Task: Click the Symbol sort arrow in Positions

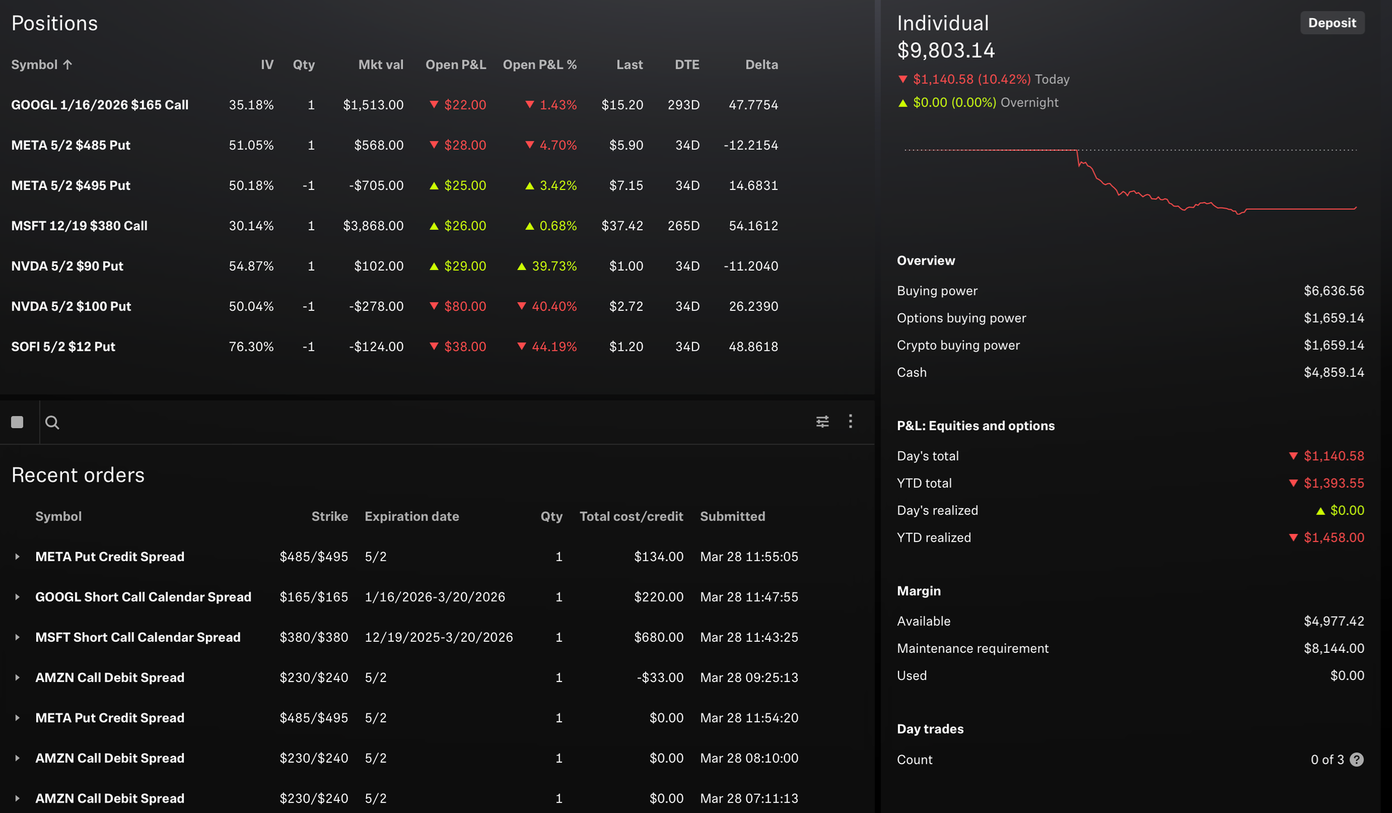Action: [x=68, y=65]
